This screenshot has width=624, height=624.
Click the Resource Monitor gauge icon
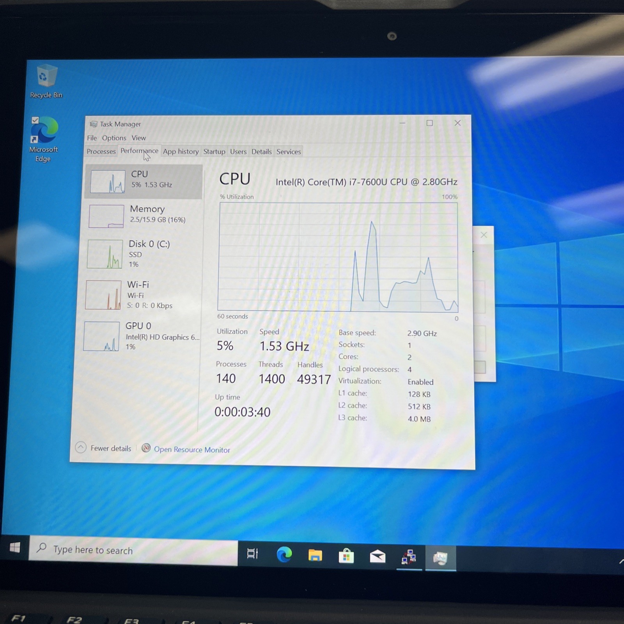tap(146, 448)
